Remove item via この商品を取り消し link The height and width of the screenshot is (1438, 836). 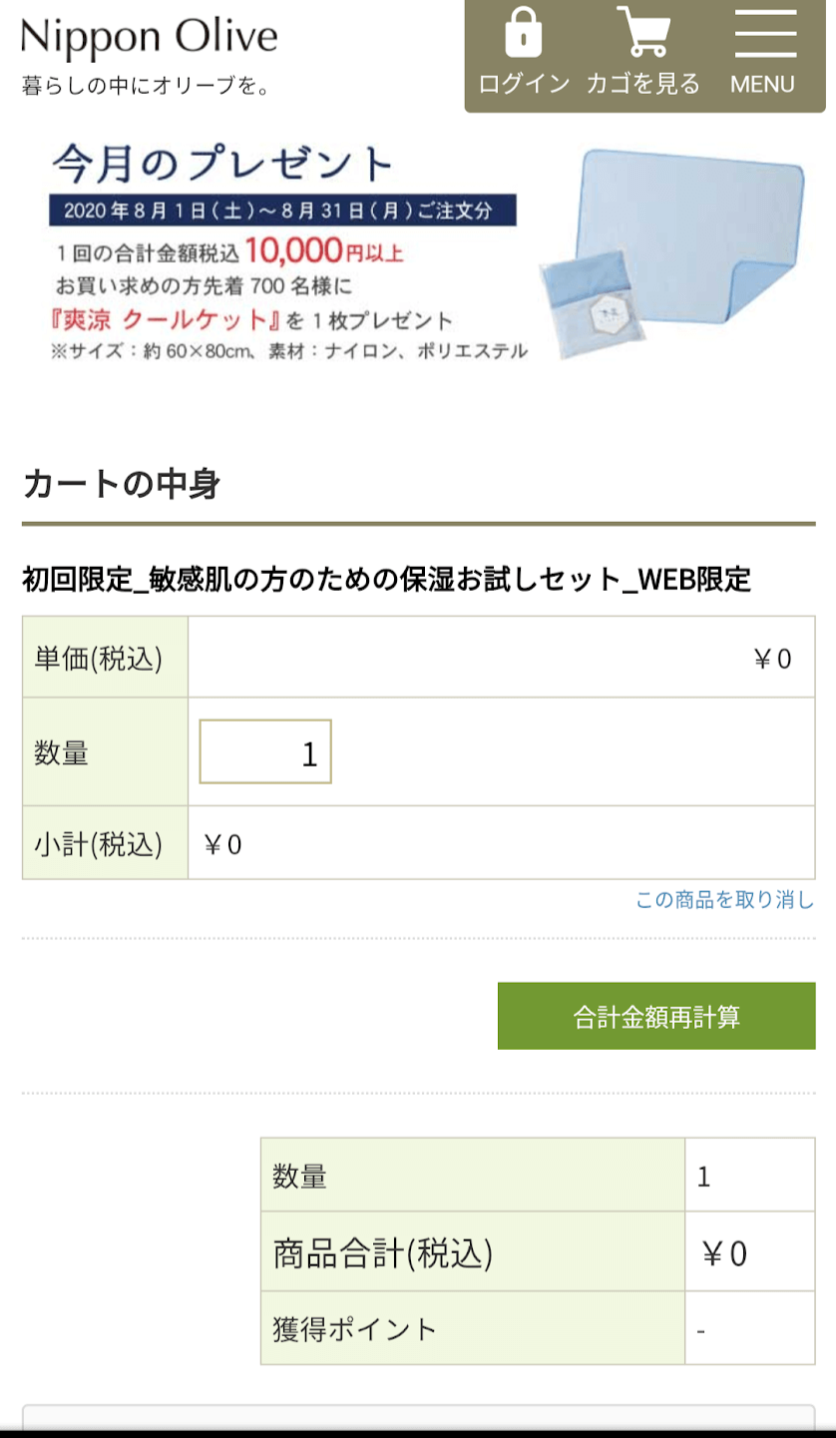(x=724, y=900)
